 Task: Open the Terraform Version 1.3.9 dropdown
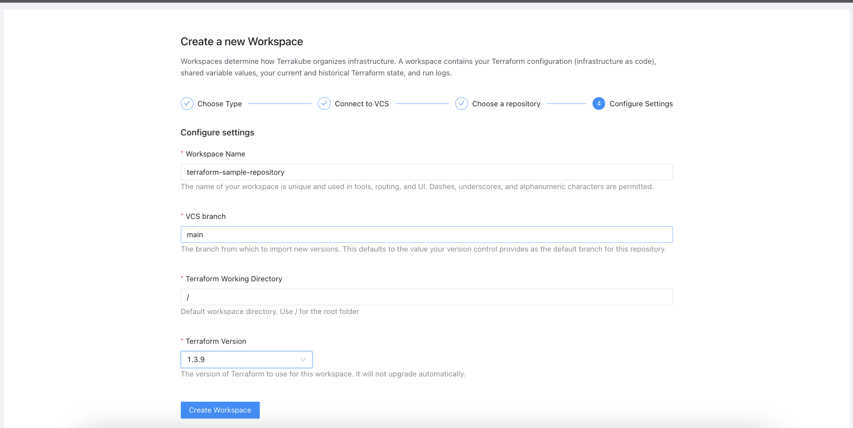pyautogui.click(x=242, y=360)
